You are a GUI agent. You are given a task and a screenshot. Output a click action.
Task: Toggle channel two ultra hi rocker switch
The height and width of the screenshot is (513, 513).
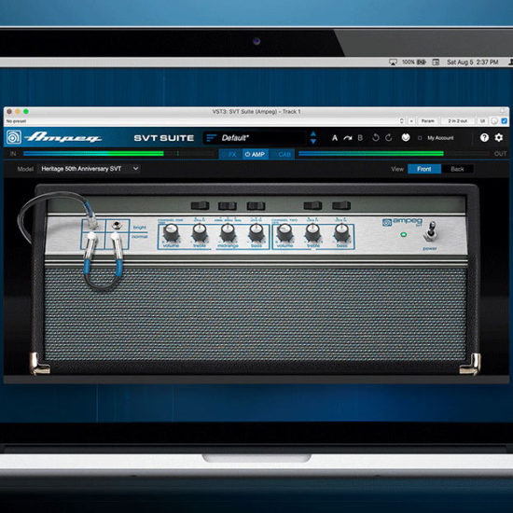(x=312, y=205)
